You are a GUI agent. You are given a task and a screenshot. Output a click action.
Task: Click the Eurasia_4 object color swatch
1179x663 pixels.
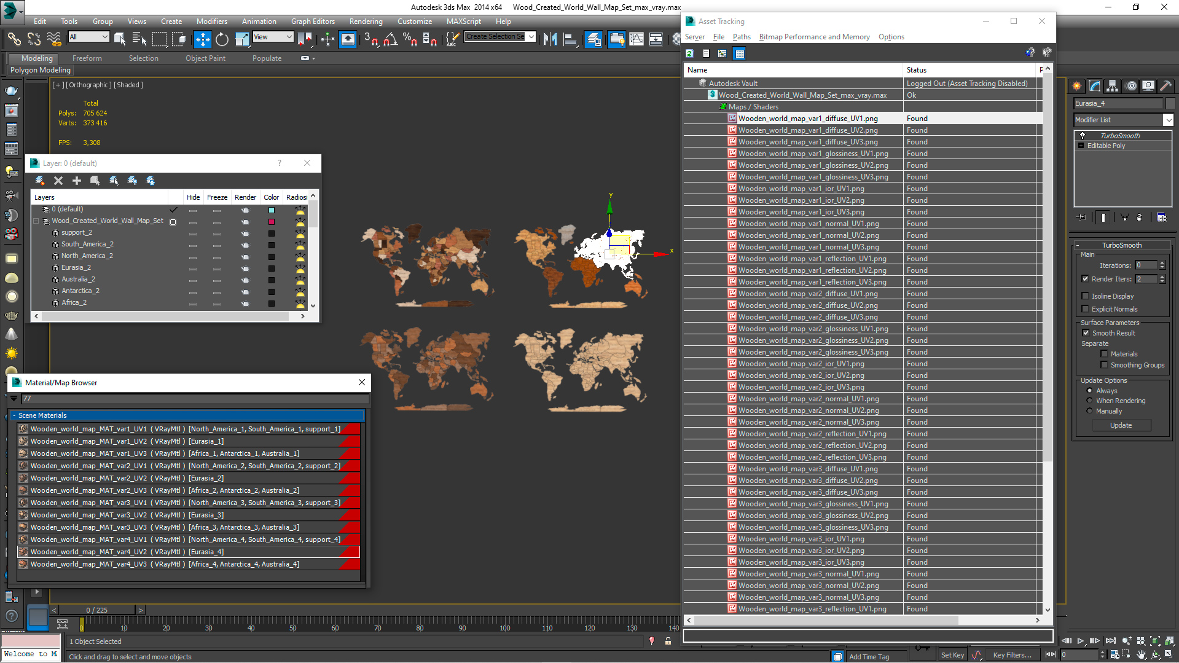[1170, 103]
